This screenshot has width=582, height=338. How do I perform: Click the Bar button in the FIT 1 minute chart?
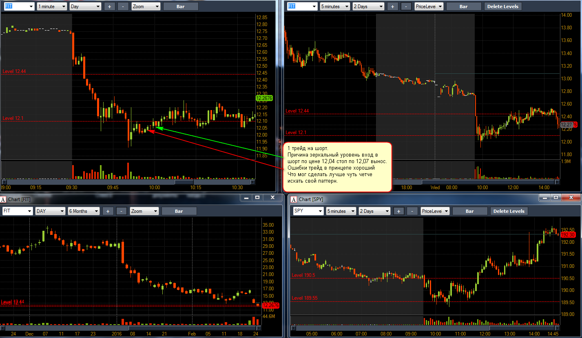coord(181,7)
